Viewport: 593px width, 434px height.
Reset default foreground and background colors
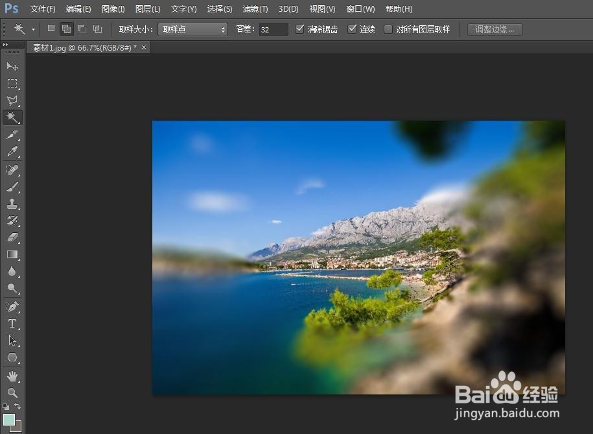6,407
